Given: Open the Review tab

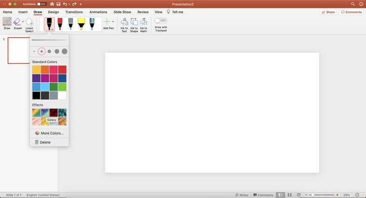Looking at the screenshot, I should pos(143,12).
